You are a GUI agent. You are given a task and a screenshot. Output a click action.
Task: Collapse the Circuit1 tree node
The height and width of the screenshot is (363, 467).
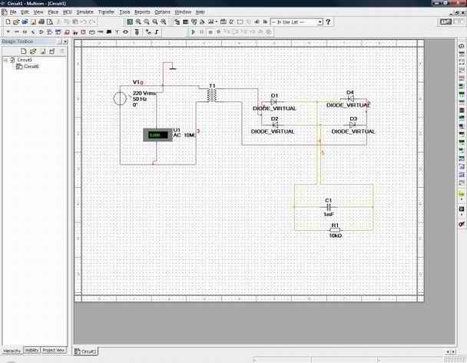[5, 59]
